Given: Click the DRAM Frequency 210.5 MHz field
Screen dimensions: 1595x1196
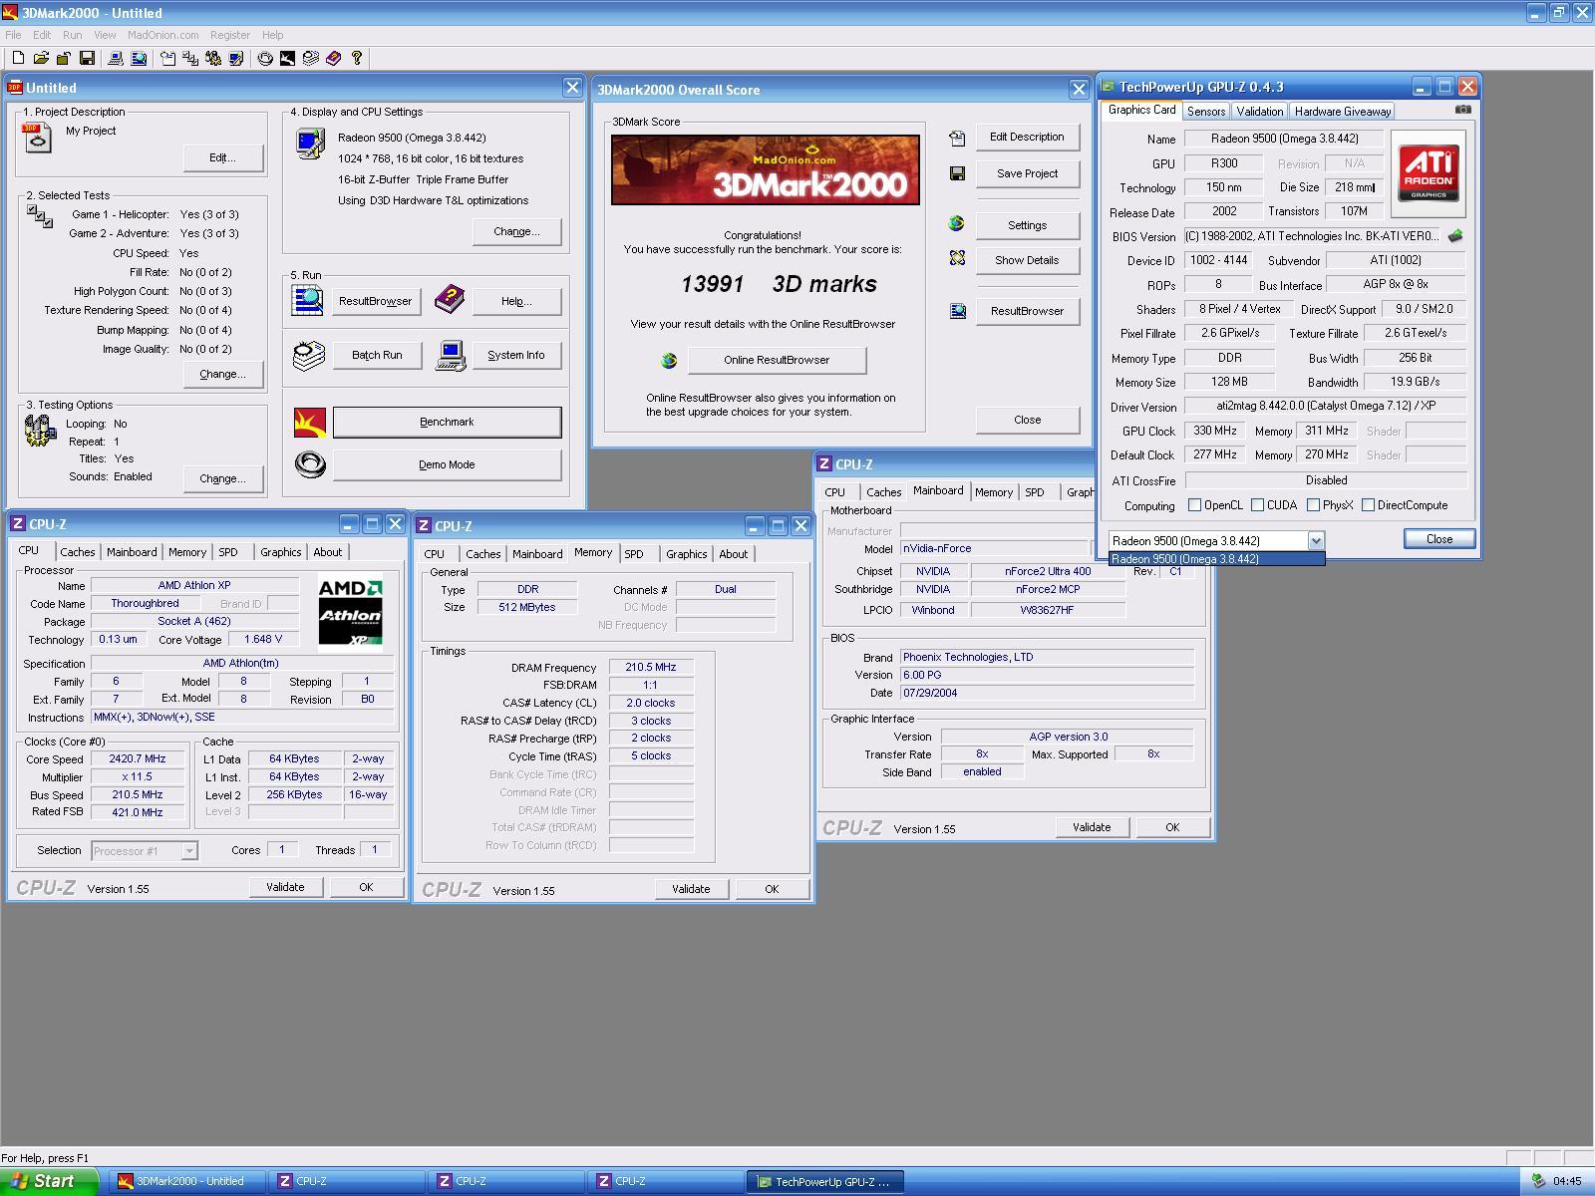Looking at the screenshot, I should click(651, 668).
